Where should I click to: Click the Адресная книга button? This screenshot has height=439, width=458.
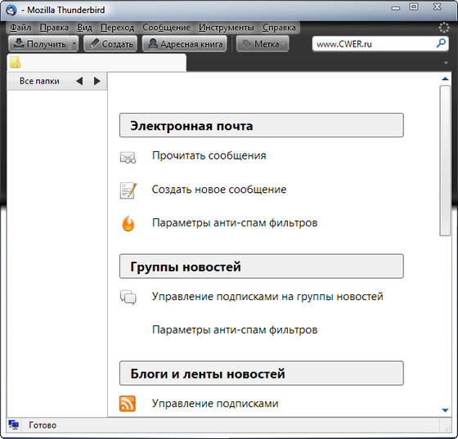[185, 44]
